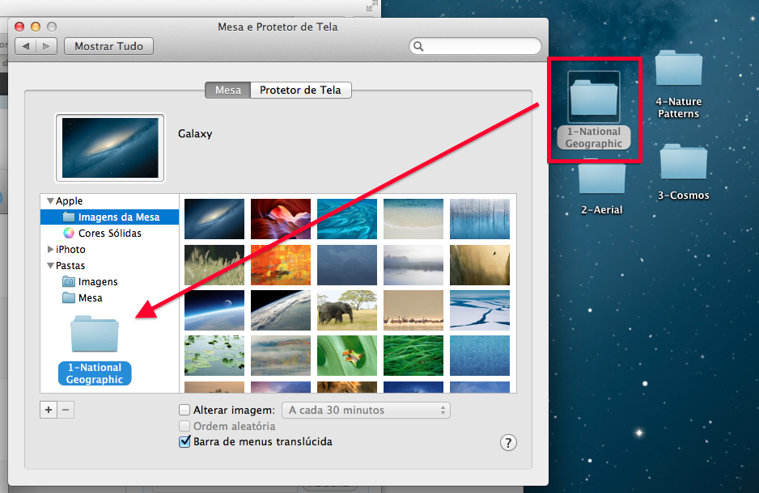The image size is (759, 493).
Task: Collapse the Apple tree section
Action: 50,201
